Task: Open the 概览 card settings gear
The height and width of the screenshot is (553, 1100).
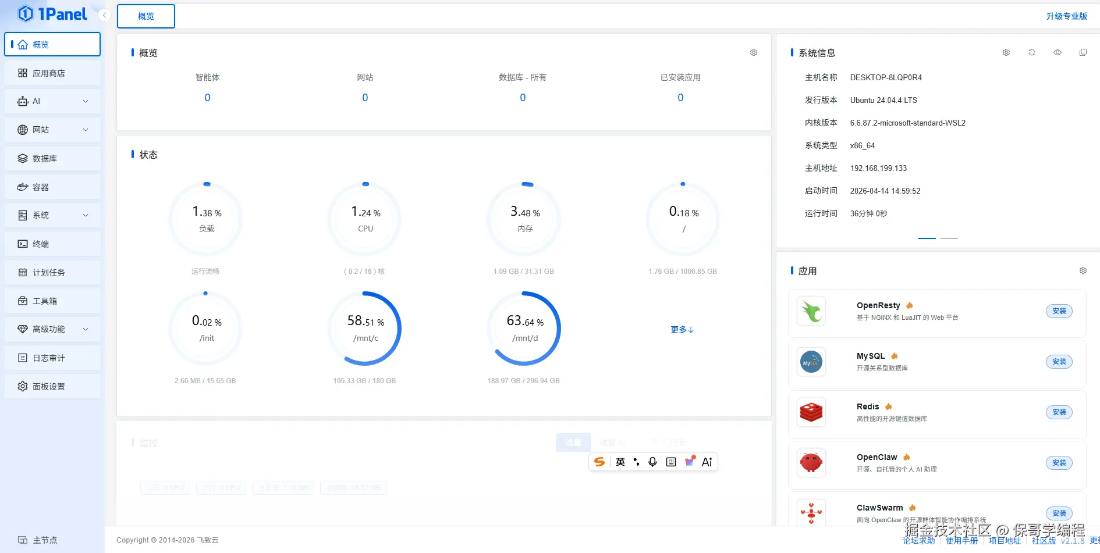Action: click(754, 52)
